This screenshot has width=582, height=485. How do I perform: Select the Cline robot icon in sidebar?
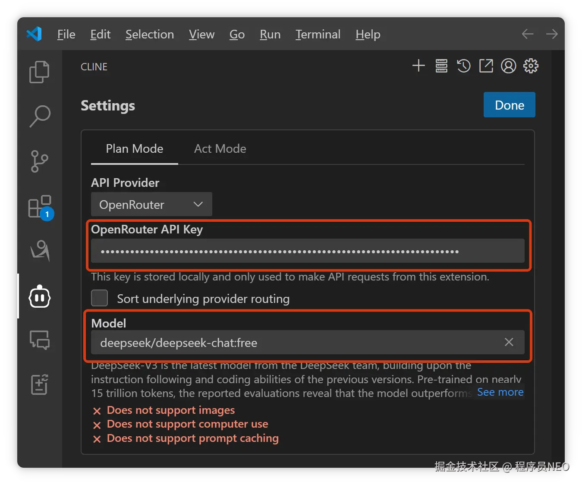40,296
